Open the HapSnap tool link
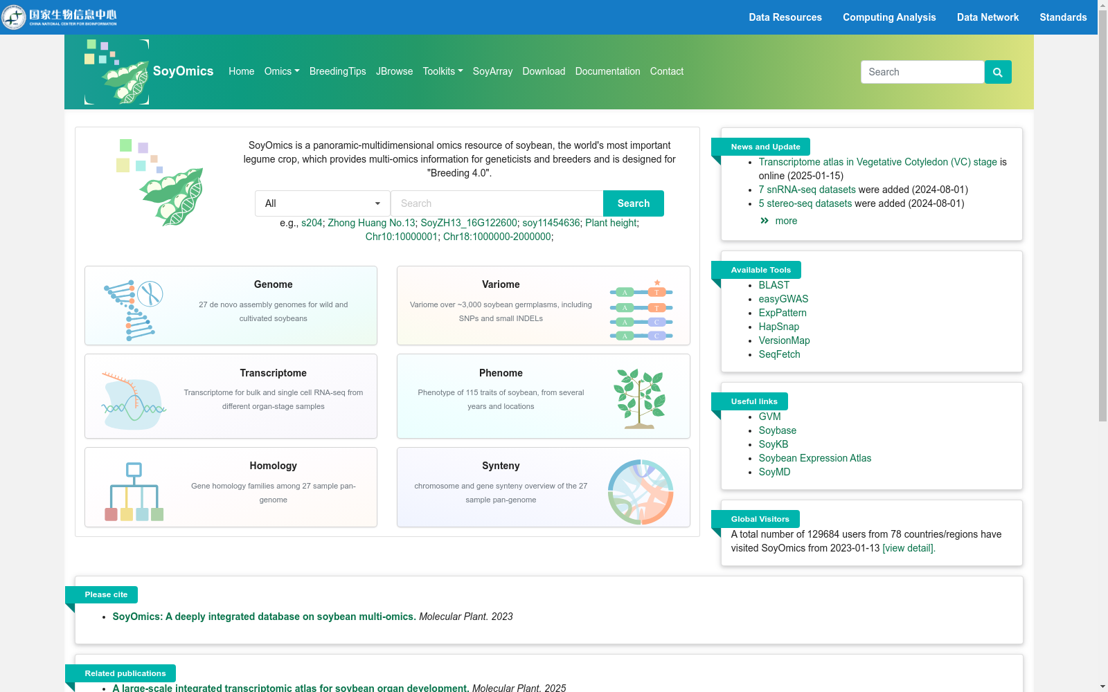 pyautogui.click(x=779, y=327)
